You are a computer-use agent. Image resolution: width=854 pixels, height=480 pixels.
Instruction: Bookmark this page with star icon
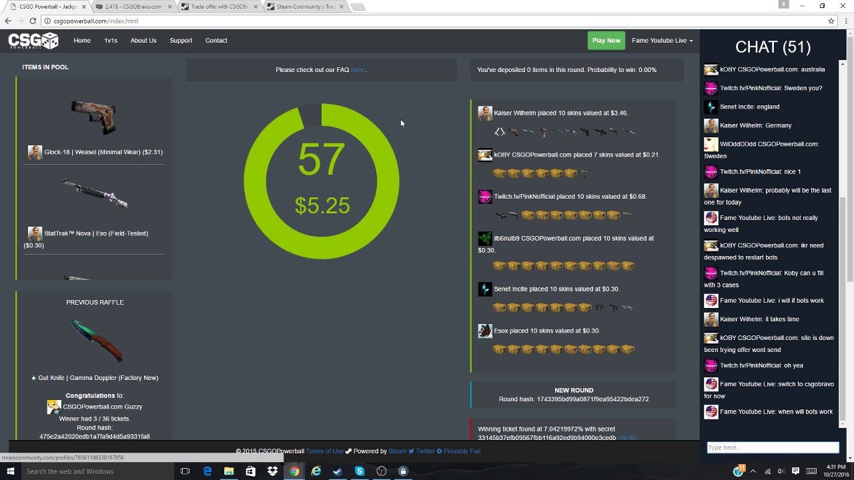(831, 21)
